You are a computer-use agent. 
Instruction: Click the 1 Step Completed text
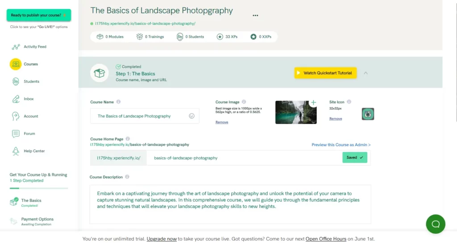26,181
